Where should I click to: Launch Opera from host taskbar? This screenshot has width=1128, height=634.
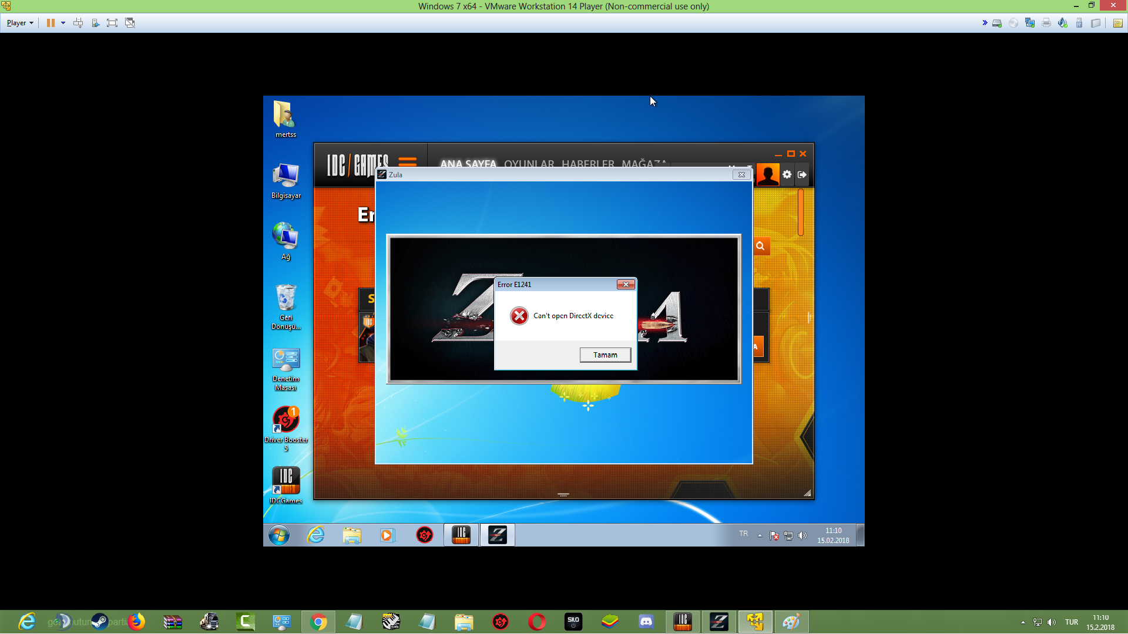[x=537, y=622]
